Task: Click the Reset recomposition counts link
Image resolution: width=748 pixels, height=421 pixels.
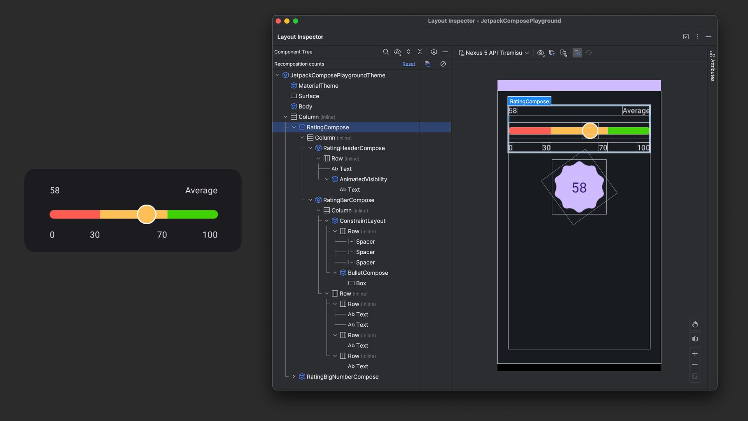Action: [408, 64]
